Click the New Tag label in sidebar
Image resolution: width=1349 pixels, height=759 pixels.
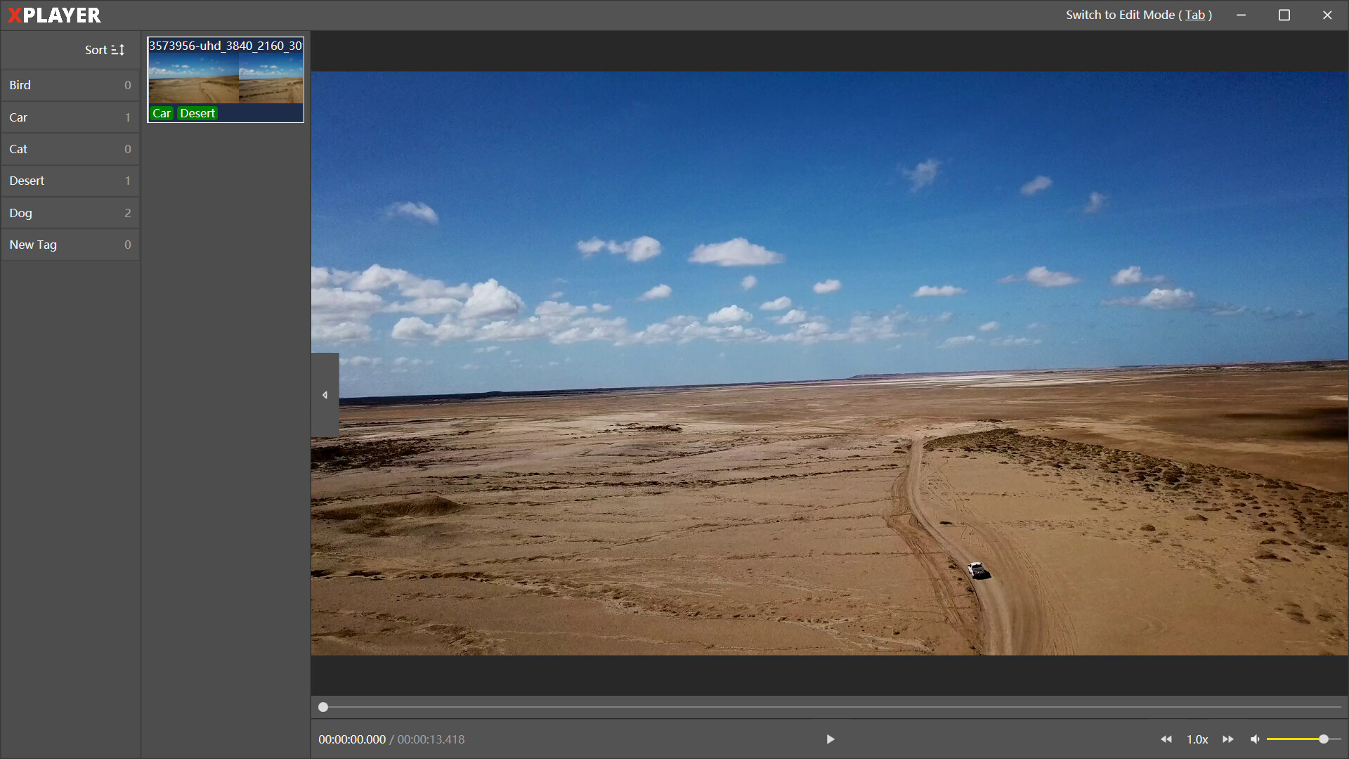pyautogui.click(x=32, y=244)
